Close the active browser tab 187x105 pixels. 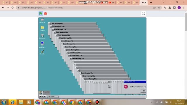click(x=146, y=2)
